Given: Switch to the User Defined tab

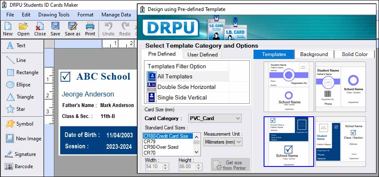Looking at the screenshot, I should pyautogui.click(x=202, y=55).
